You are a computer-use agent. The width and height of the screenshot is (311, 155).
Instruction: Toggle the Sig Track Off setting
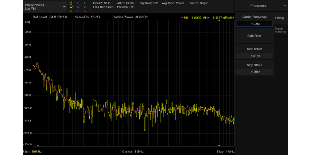coord(148,3)
